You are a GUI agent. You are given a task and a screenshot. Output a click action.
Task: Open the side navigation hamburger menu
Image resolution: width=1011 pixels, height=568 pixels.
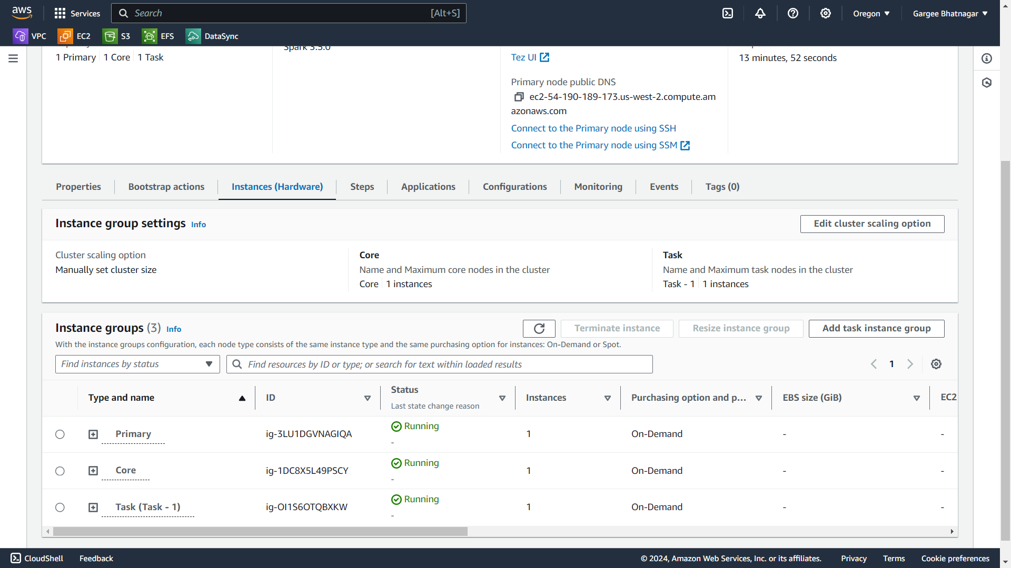click(13, 58)
